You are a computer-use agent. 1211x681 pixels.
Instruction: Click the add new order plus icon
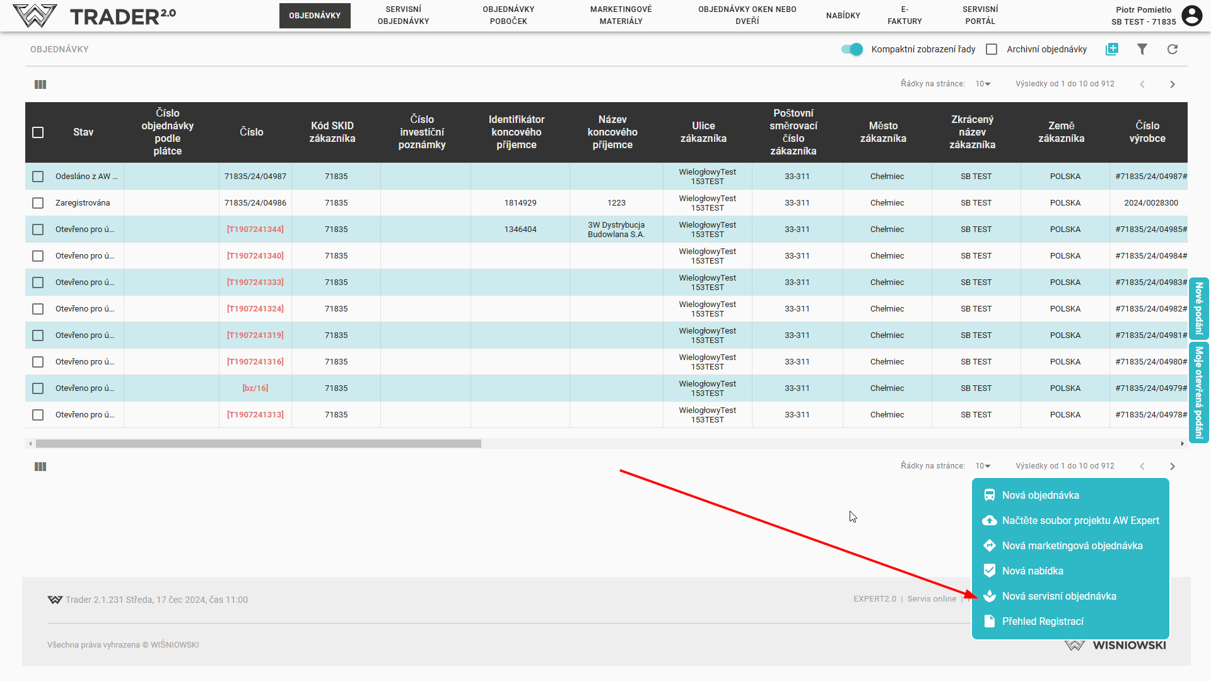tap(1111, 49)
